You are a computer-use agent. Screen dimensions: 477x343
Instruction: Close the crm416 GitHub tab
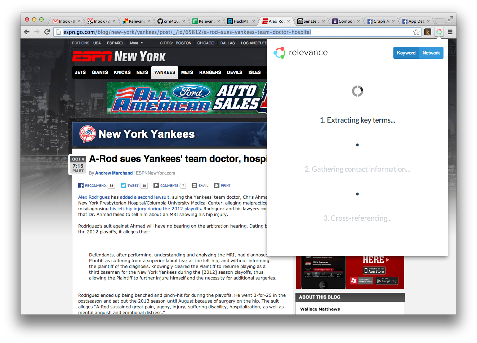tap(184, 21)
